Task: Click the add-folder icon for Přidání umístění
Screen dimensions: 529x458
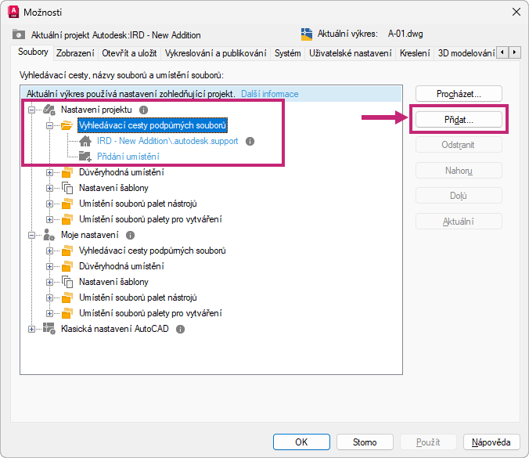Action: [x=85, y=157]
